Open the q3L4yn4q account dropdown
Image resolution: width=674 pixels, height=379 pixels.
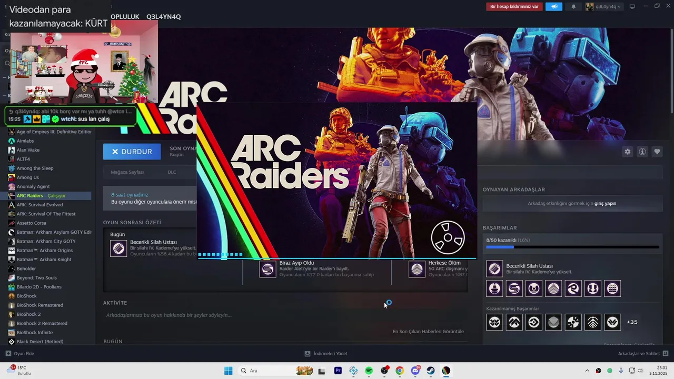click(x=603, y=7)
